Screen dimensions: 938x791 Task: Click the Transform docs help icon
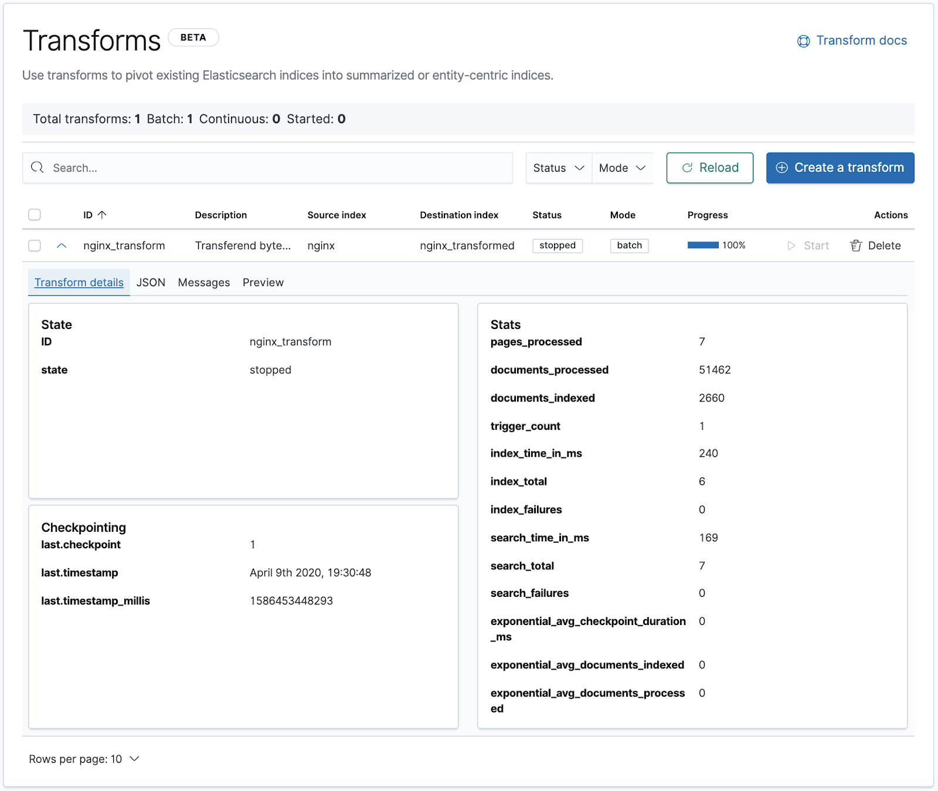[x=803, y=41]
